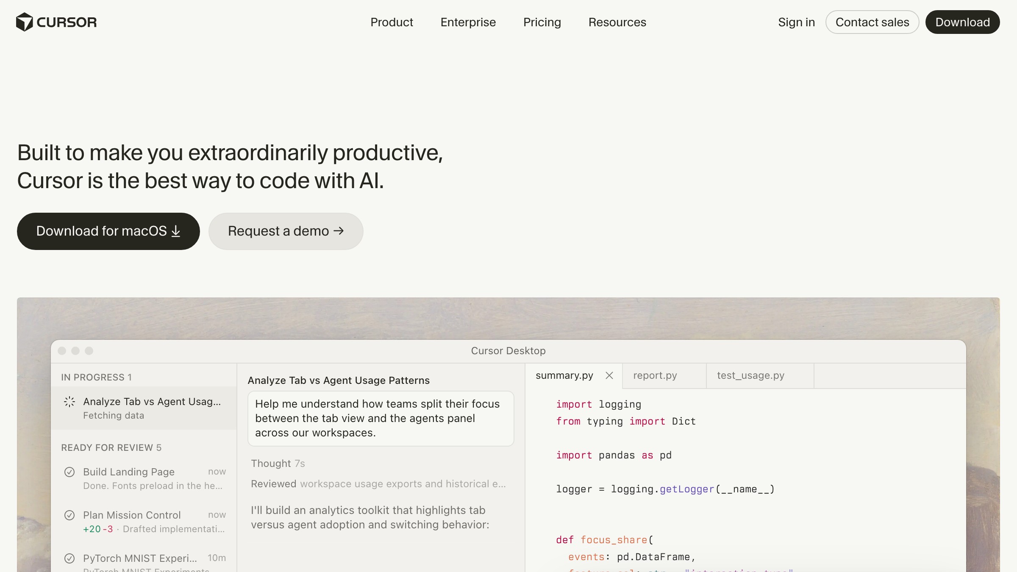Screen dimensions: 1017x572
Task: Click the Cursor Desktop window title
Action: pos(508,351)
